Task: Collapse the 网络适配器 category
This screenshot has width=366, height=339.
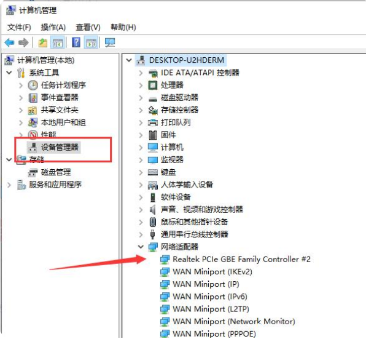Action: point(141,247)
